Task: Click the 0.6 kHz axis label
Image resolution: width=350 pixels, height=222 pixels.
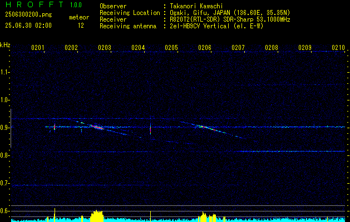Action: pyautogui.click(x=4, y=211)
